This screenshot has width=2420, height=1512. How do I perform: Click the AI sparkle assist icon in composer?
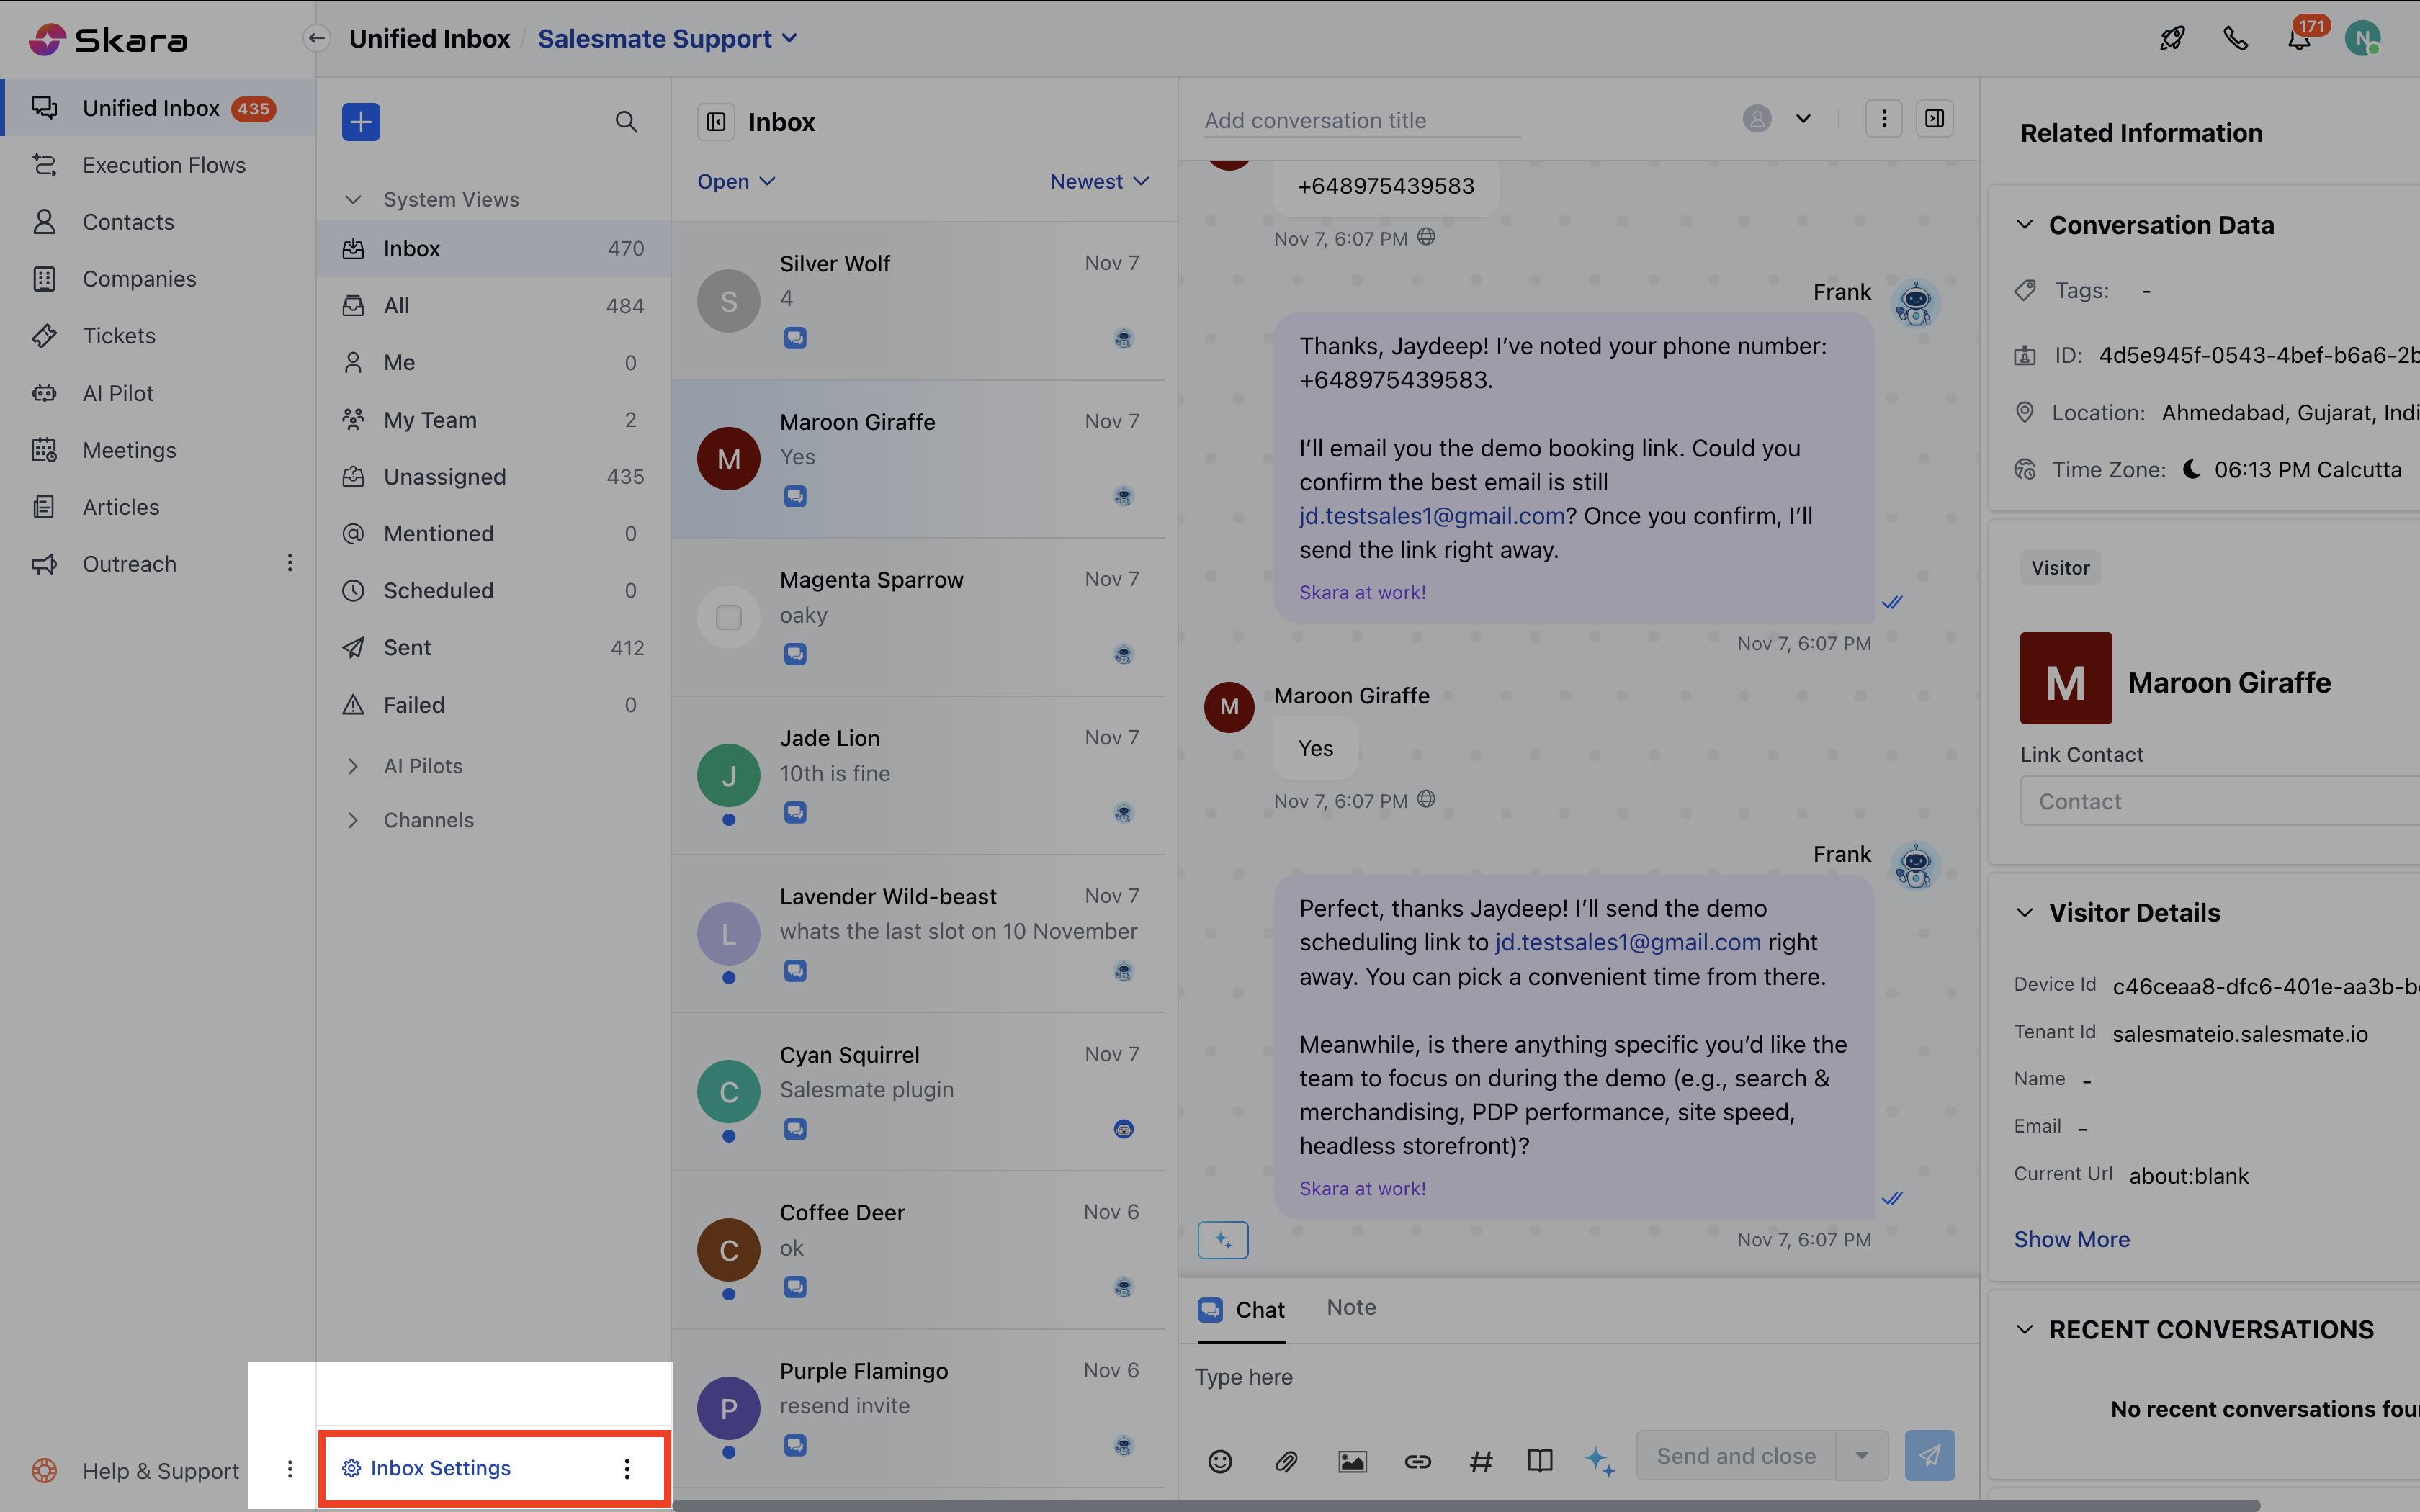pyautogui.click(x=1599, y=1461)
